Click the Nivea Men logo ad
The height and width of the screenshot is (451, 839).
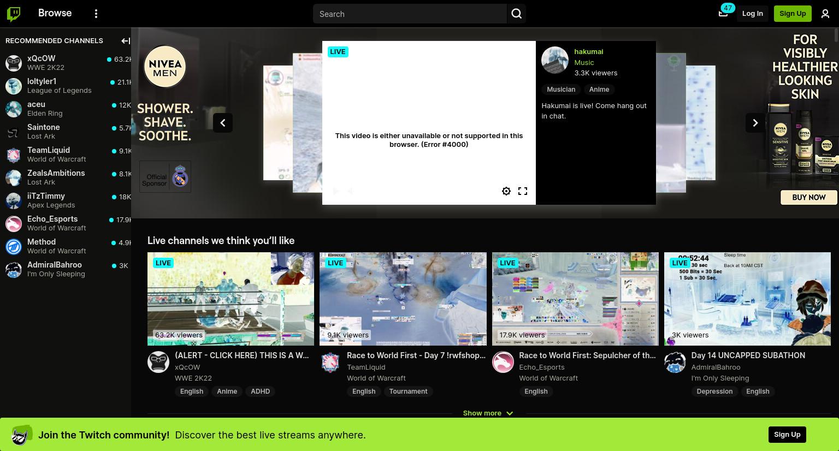[165, 67]
